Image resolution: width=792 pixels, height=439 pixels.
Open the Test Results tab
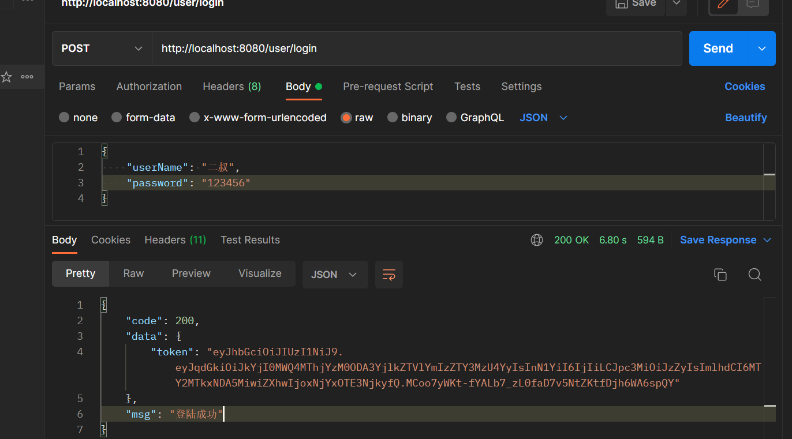pyautogui.click(x=250, y=240)
